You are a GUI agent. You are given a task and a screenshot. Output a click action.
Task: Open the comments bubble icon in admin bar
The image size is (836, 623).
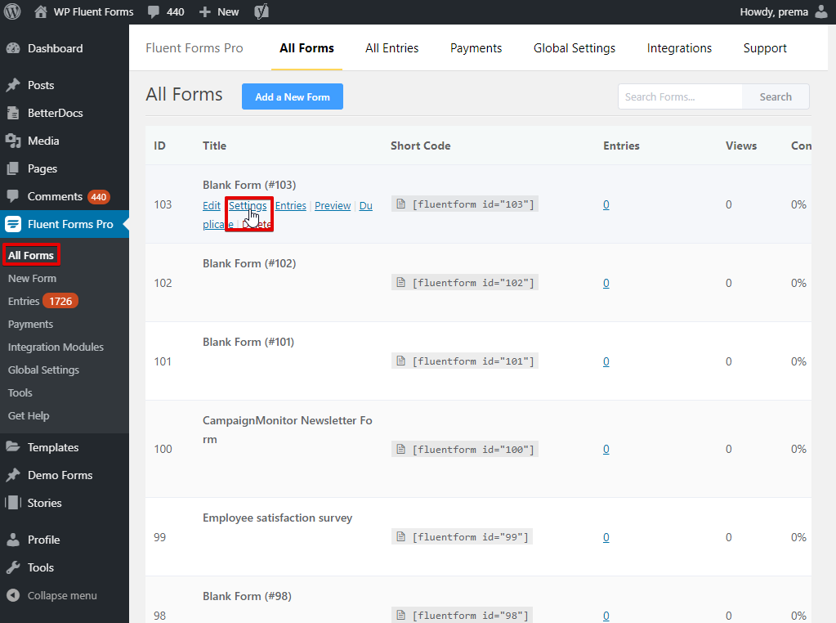(154, 11)
